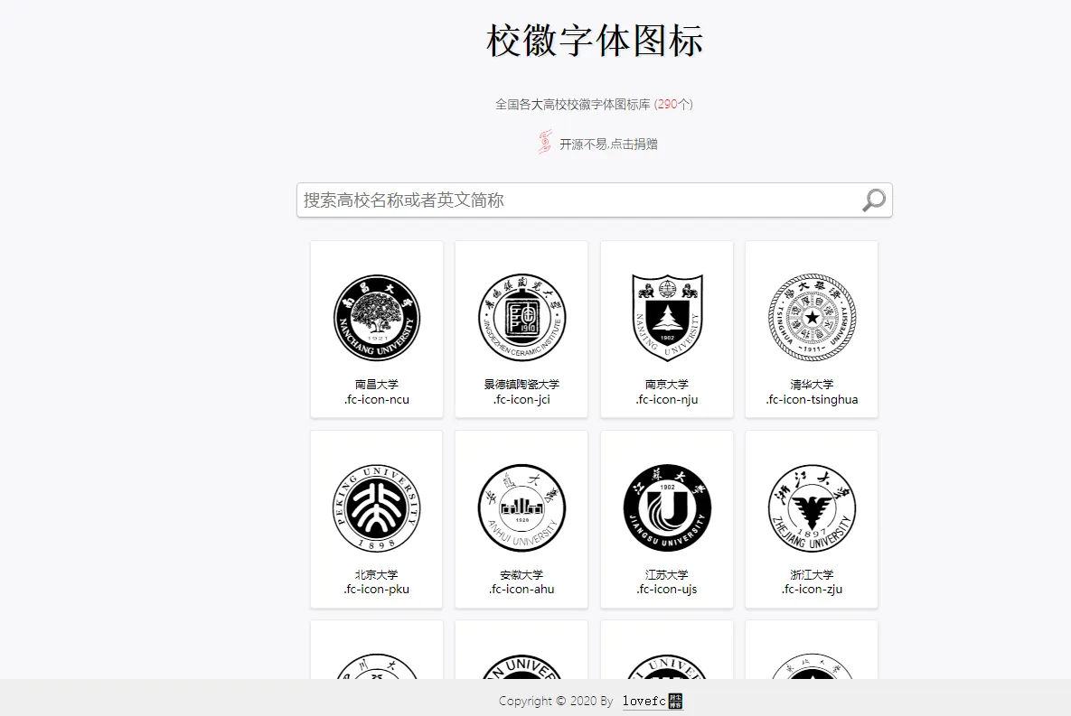Image resolution: width=1071 pixels, height=716 pixels.
Task: Click the Peking University emblem icon
Action: 376,507
